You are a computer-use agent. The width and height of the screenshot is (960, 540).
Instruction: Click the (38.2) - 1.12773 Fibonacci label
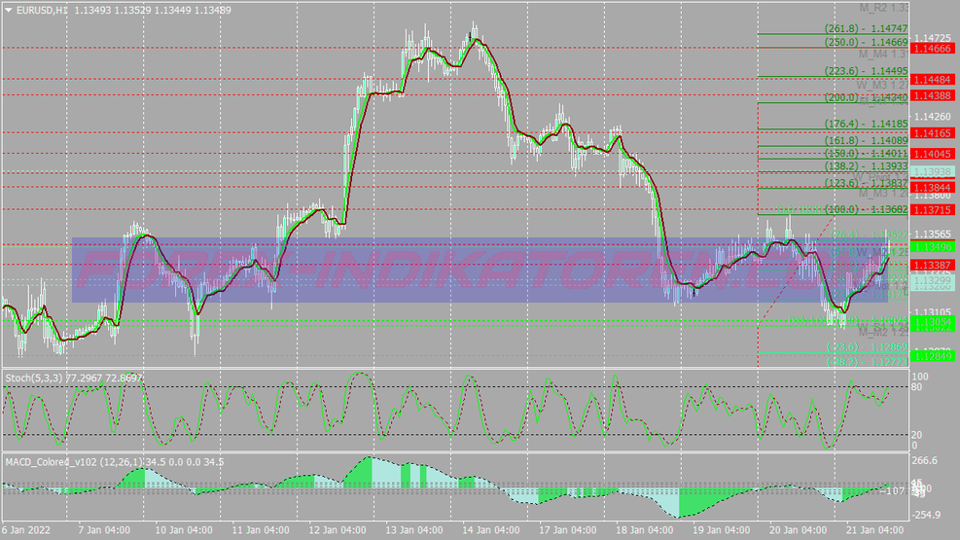coord(867,361)
